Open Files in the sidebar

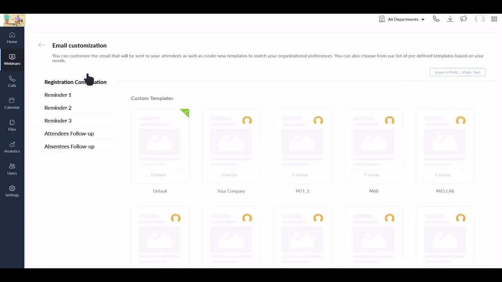tap(12, 125)
